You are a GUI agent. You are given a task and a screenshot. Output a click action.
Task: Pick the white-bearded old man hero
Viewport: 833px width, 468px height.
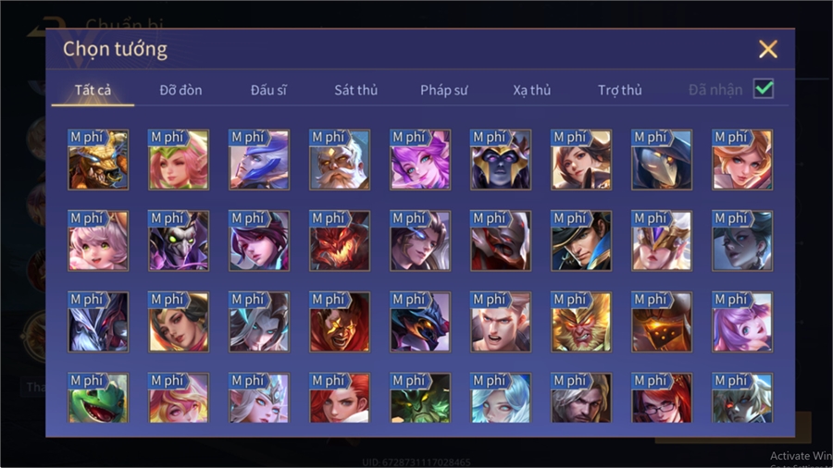pos(340,160)
